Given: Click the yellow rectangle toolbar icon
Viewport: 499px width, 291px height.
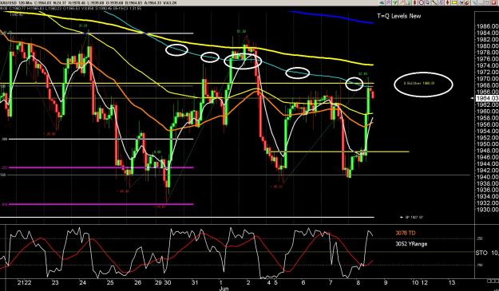Looking at the screenshot, I should point(454,2).
